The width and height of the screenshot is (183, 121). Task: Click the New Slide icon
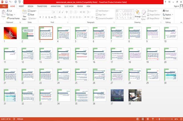coord(24,12)
